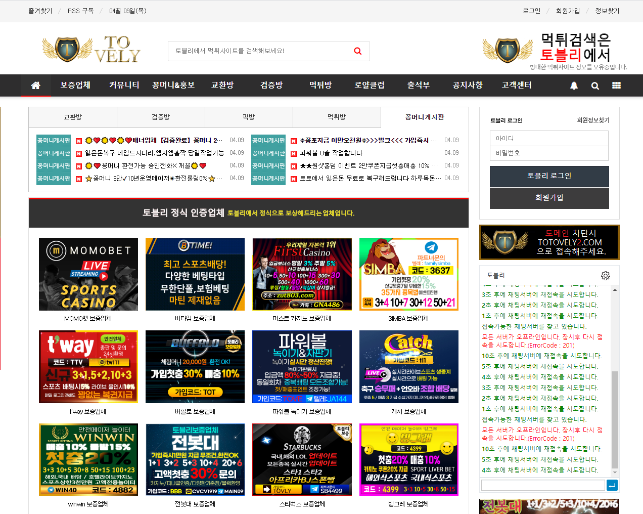Open 먹튀방 navigation menu item
The width and height of the screenshot is (643, 514).
pyautogui.click(x=320, y=85)
